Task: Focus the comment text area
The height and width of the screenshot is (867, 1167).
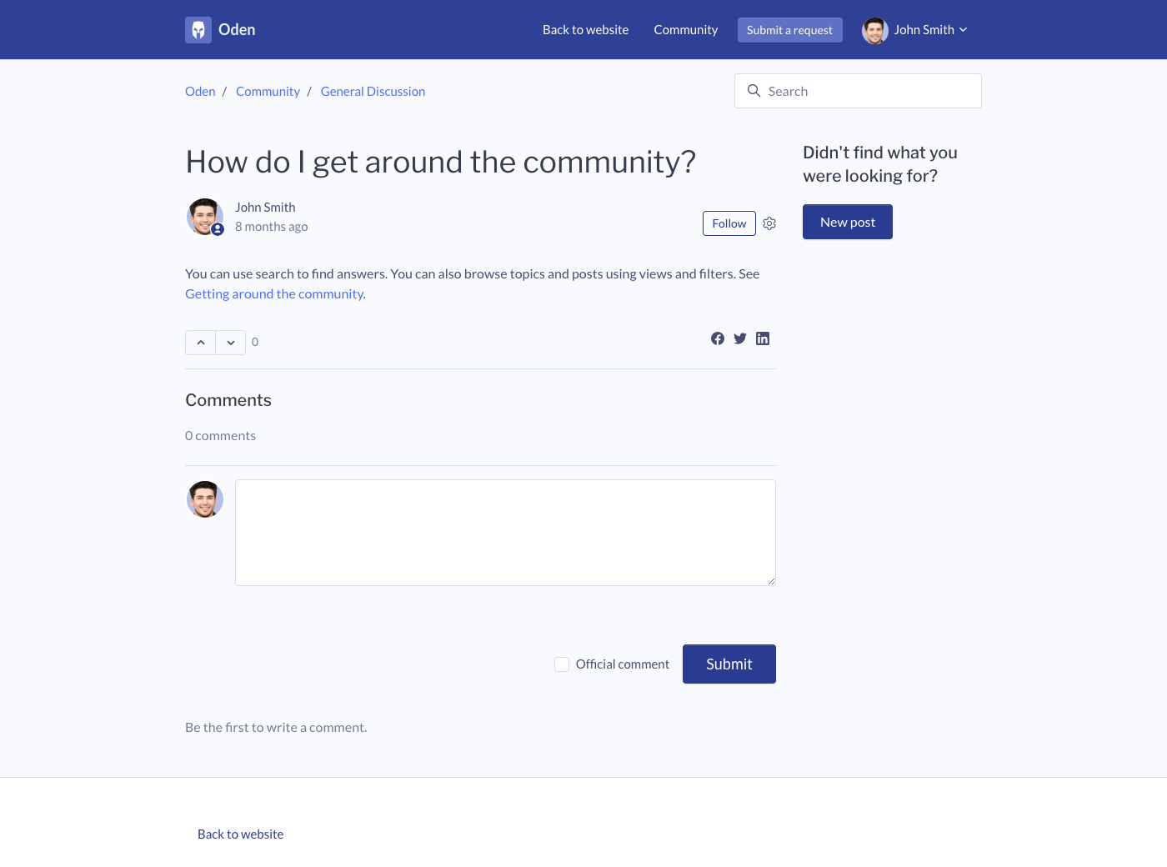Action: coord(505,533)
